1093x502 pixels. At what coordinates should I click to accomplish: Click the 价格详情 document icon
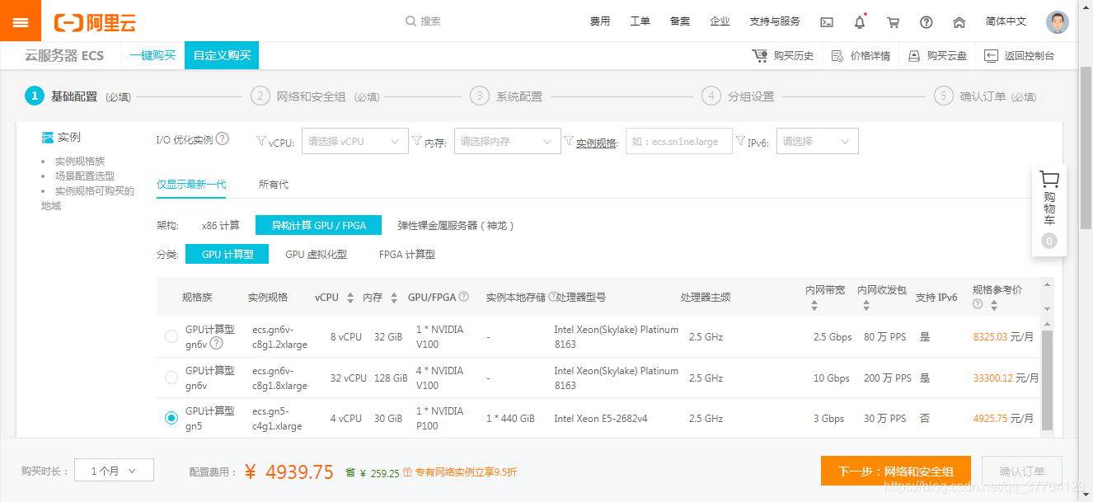tap(837, 56)
